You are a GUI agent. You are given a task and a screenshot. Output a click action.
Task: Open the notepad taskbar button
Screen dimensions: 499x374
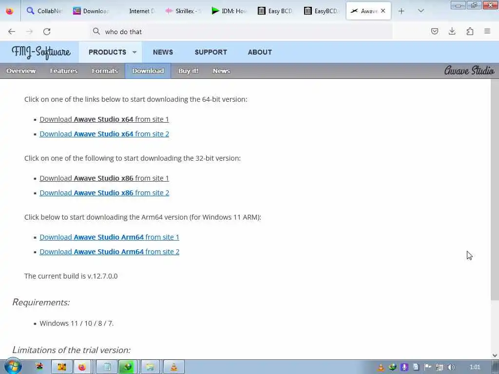[x=106, y=367]
